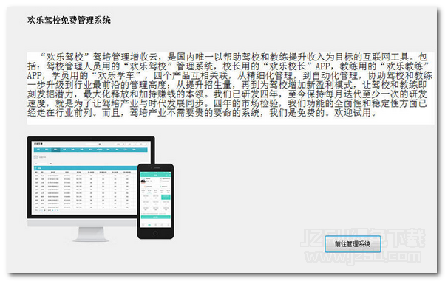Click the wide green button on phone screen
The width and height of the screenshot is (445, 281).
coord(156,217)
